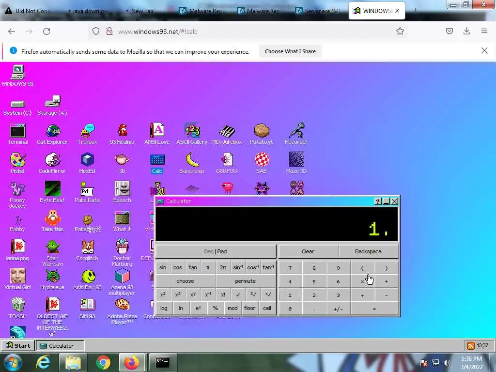Viewport: 496px width, 372px height.
Task: Click the calculator +/- sign button
Action: (x=338, y=309)
